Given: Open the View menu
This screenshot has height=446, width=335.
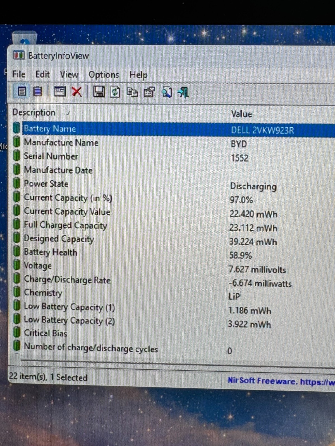Looking at the screenshot, I should tap(69, 75).
